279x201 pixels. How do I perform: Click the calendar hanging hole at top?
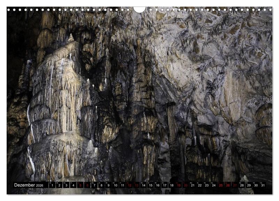coord(139,9)
